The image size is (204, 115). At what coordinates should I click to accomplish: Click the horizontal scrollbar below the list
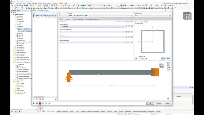45,97
